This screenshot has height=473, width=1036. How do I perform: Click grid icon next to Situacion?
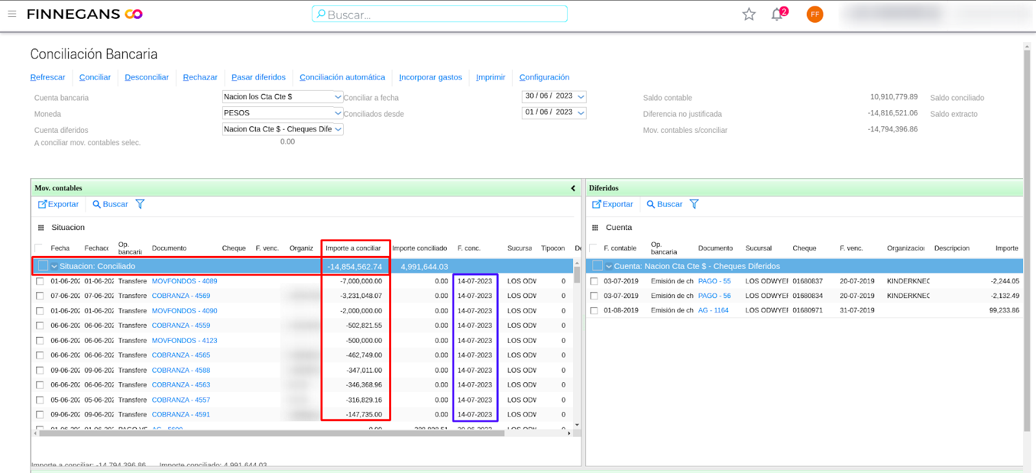coord(41,227)
